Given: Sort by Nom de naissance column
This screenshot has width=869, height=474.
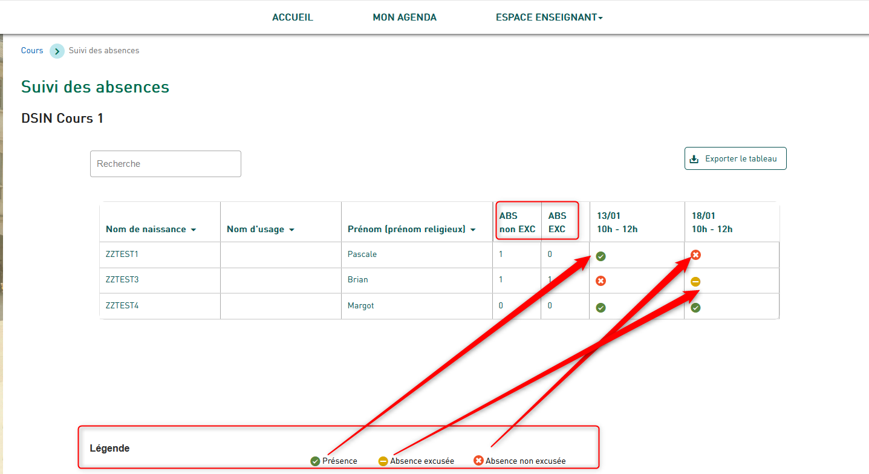Looking at the screenshot, I should coord(194,230).
